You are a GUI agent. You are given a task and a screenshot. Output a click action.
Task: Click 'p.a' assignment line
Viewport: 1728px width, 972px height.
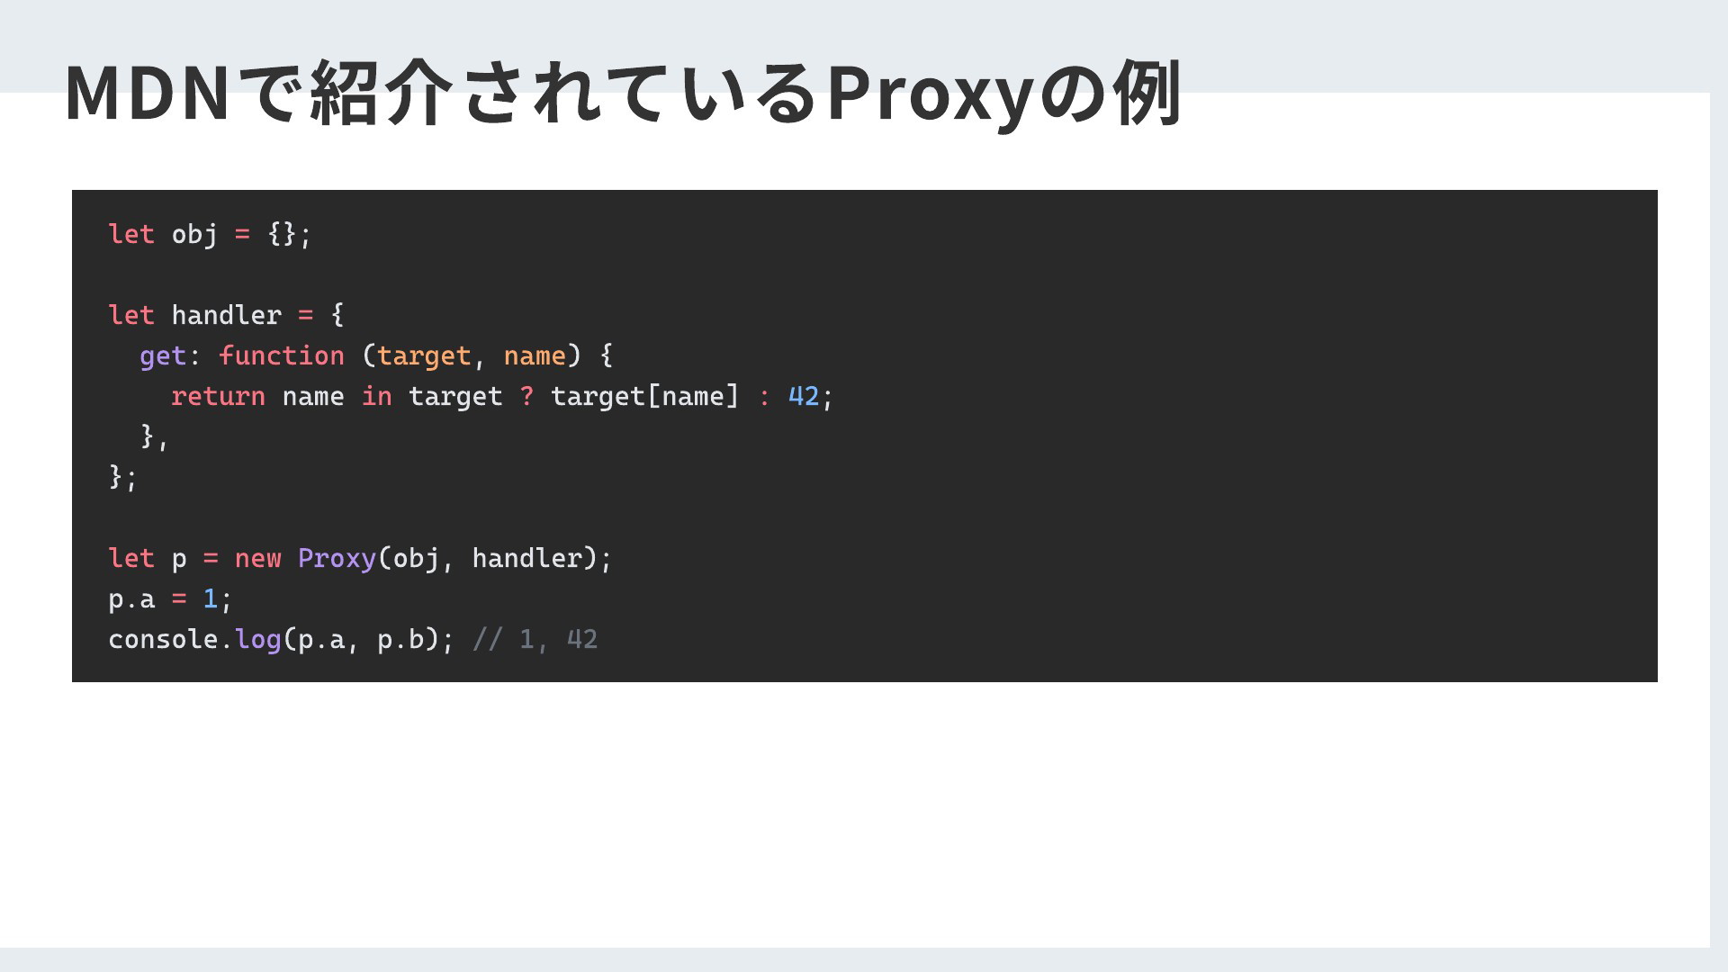(x=170, y=599)
